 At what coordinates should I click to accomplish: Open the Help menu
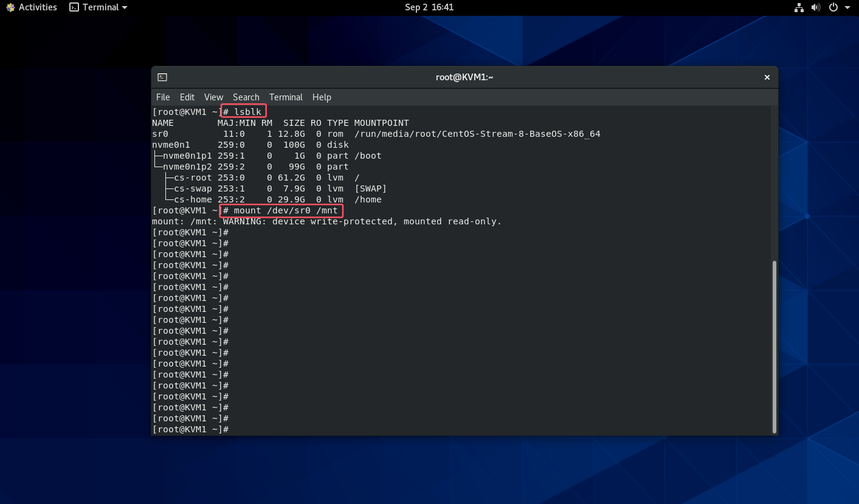tap(322, 97)
